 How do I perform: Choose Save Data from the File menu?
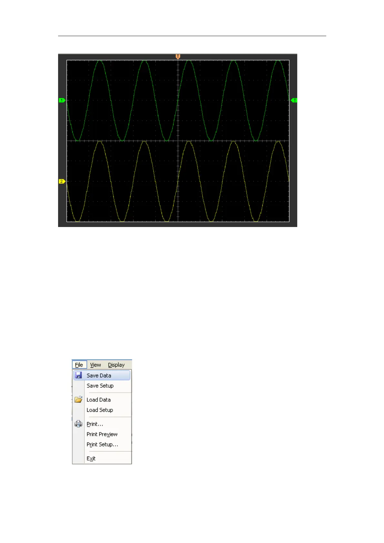click(x=99, y=376)
